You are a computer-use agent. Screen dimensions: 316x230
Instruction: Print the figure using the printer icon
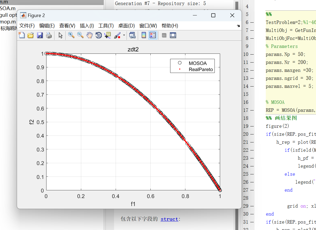[x=49, y=35]
